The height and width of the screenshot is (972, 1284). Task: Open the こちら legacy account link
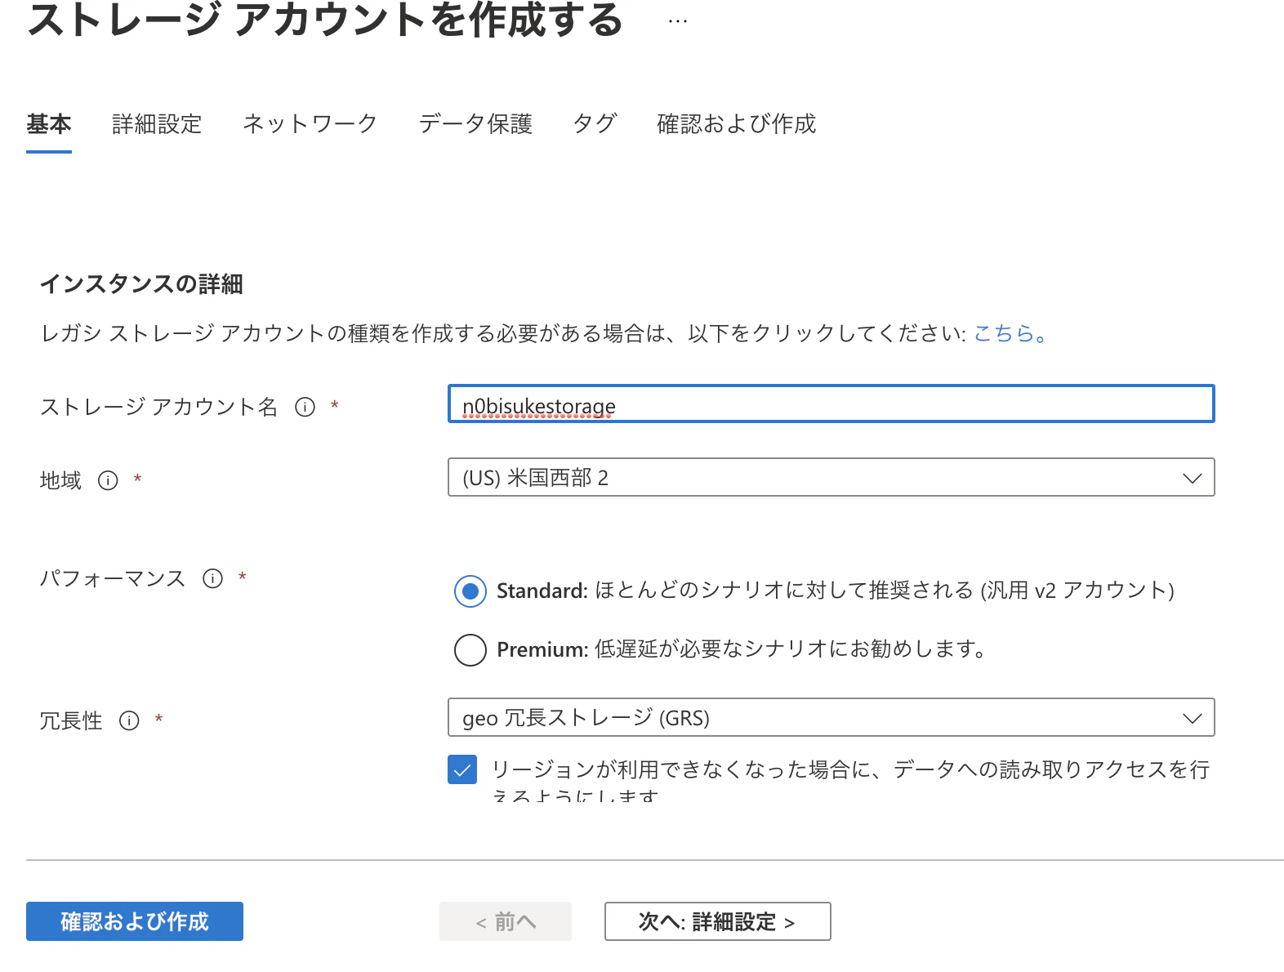pos(1010,333)
